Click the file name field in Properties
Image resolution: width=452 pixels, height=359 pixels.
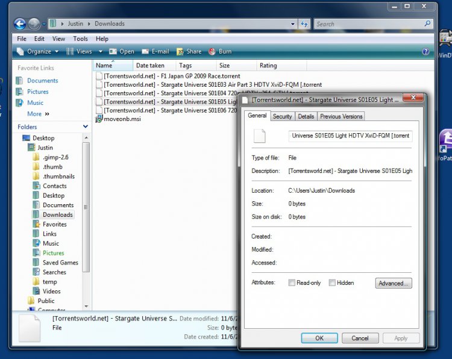tap(350, 136)
